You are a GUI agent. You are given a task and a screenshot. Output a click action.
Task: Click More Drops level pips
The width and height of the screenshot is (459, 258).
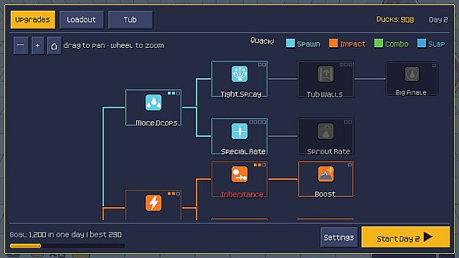tap(173, 93)
